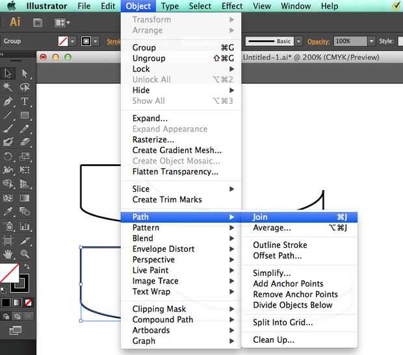Viewport: 403px width, 355px height.
Task: Expand the Compound Path submenu
Action: pos(181,319)
